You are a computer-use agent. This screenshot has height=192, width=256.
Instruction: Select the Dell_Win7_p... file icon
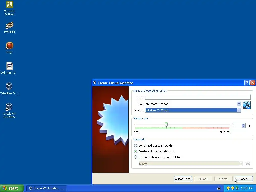pyautogui.click(x=9, y=68)
